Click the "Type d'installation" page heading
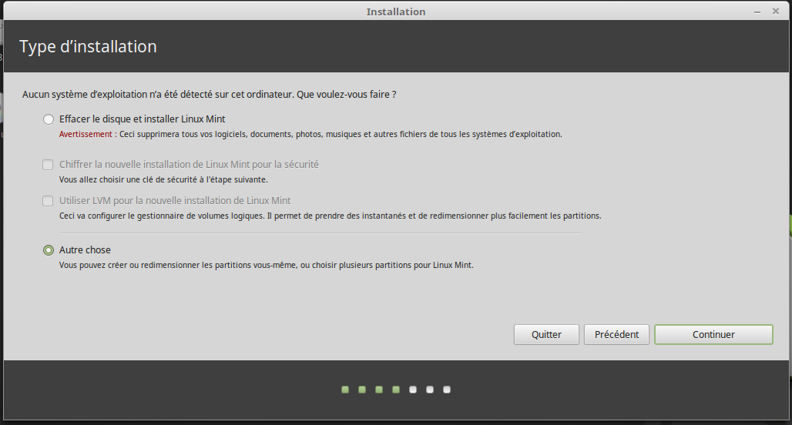Screen dimensions: 792x425 point(88,47)
